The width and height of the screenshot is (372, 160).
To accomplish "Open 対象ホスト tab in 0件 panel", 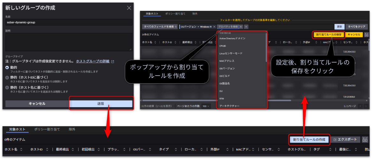I will coord(17,129).
